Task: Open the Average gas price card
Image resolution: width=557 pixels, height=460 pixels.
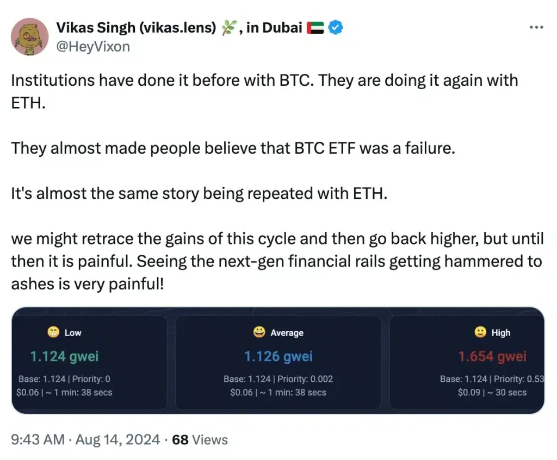Action: 278,362
